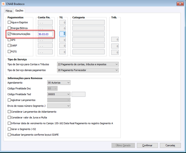This screenshot has height=153, width=186.
Task: Click the Confirmar button
Action: coord(147,145)
